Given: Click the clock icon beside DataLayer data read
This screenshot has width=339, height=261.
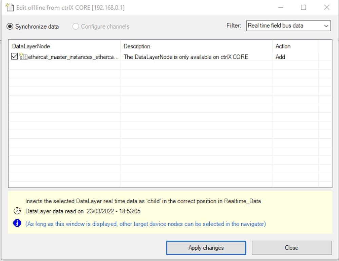Looking at the screenshot, I should coord(17,211).
